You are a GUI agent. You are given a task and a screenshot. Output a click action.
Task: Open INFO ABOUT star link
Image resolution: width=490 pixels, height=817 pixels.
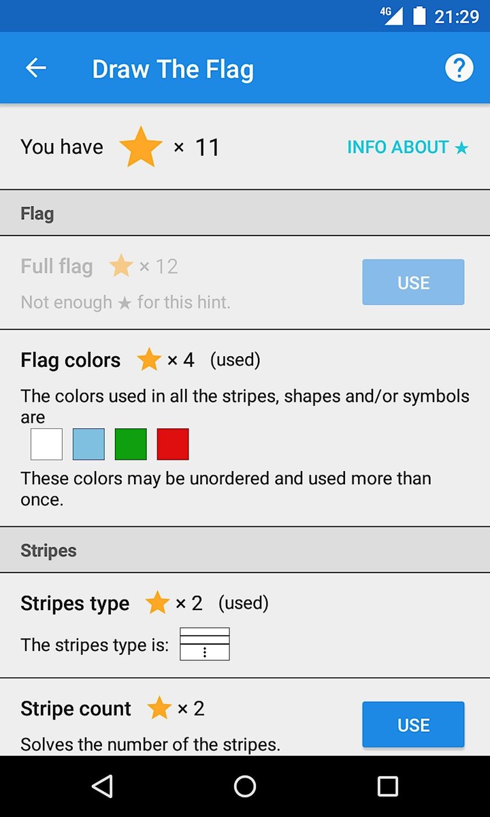click(408, 147)
